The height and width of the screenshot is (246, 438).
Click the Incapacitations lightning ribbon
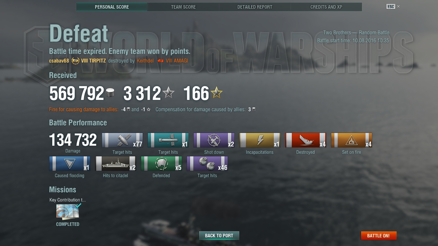tap(260, 140)
